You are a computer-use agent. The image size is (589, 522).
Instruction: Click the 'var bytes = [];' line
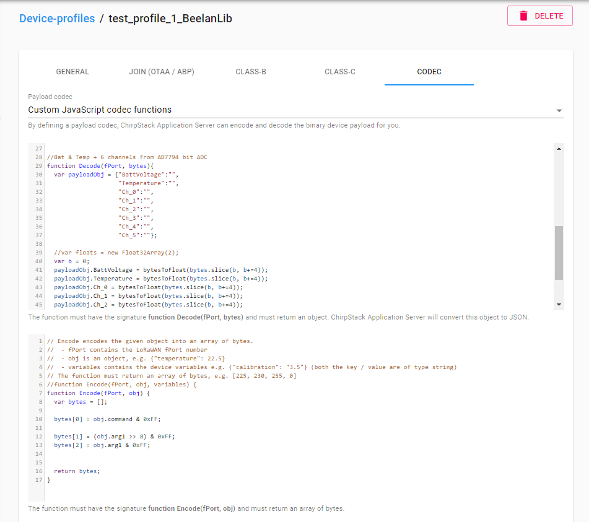[x=81, y=401]
